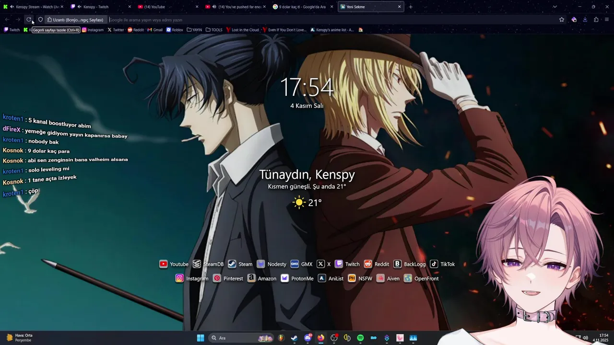Open the BackLogg shortcut

pyautogui.click(x=410, y=264)
